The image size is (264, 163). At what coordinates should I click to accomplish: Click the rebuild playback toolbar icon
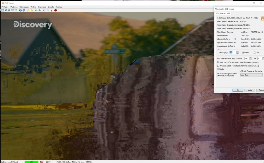click(44, 10)
